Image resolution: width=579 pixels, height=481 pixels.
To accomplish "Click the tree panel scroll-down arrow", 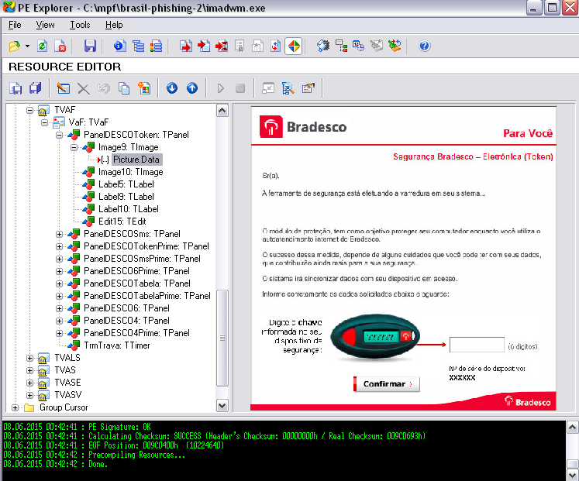I will click(222, 406).
